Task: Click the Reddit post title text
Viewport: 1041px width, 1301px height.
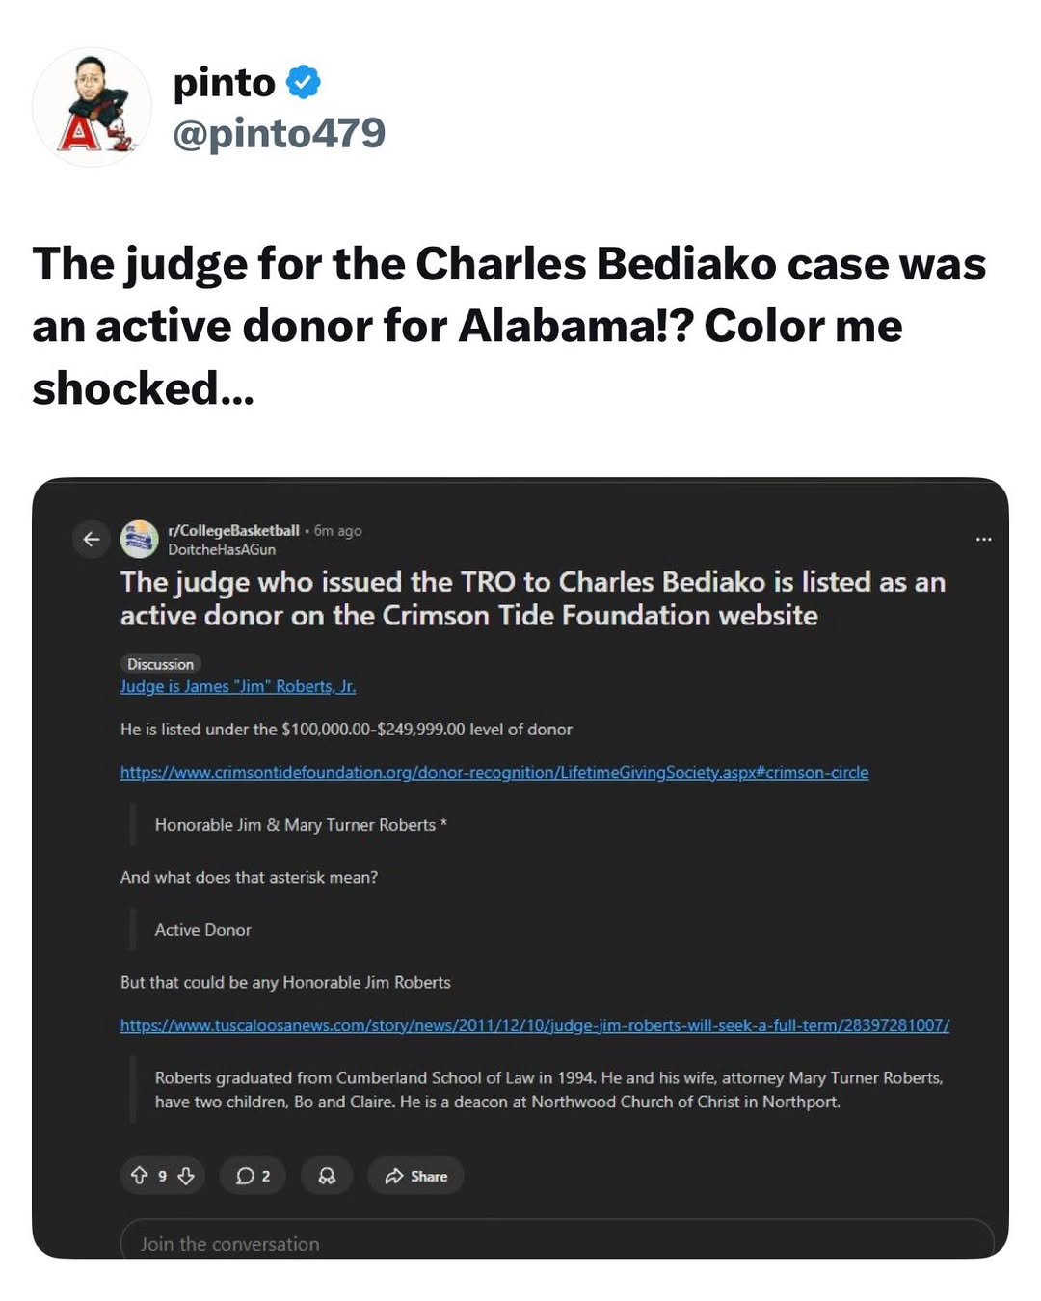Action: 532,598
